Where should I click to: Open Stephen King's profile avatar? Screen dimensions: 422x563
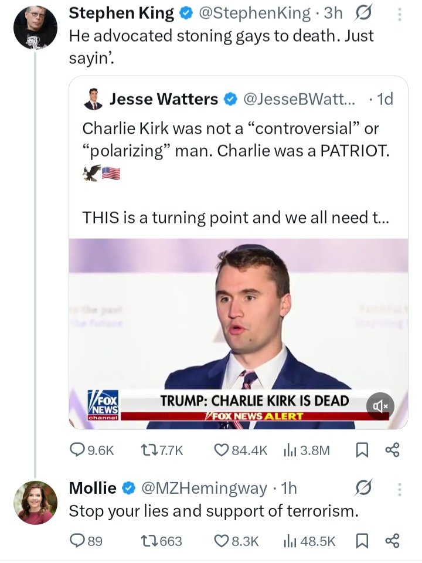(x=35, y=27)
